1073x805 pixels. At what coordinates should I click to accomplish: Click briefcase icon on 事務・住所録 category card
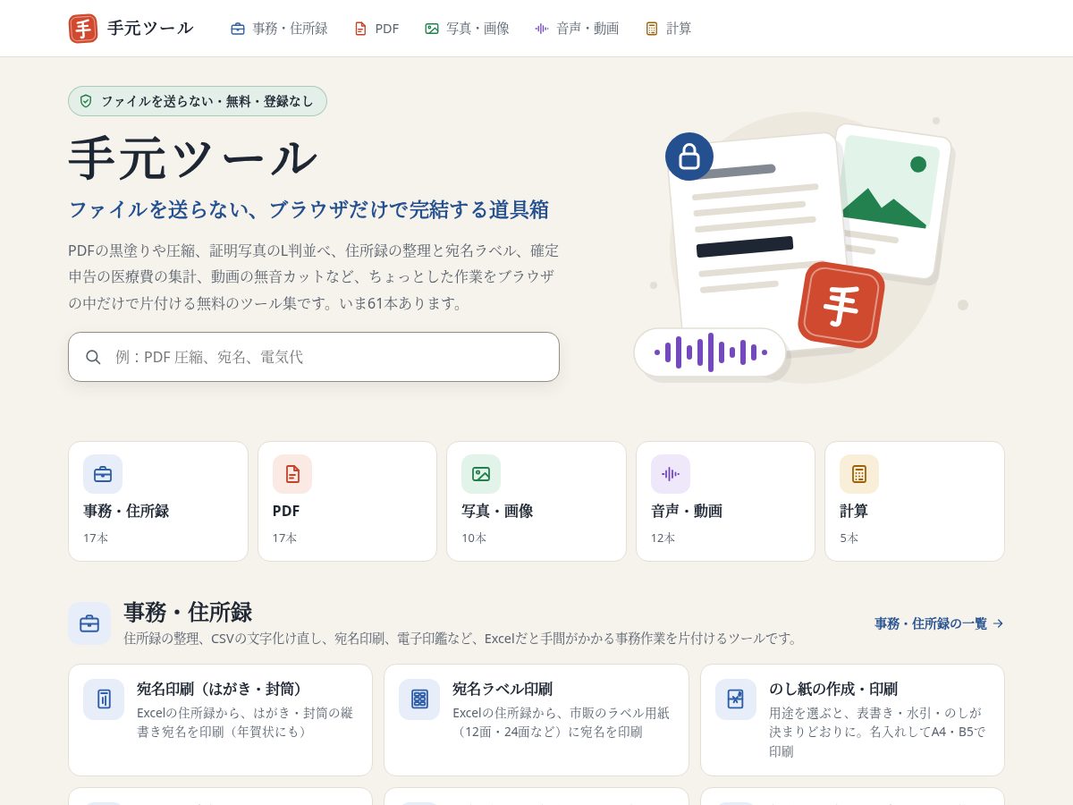point(103,474)
